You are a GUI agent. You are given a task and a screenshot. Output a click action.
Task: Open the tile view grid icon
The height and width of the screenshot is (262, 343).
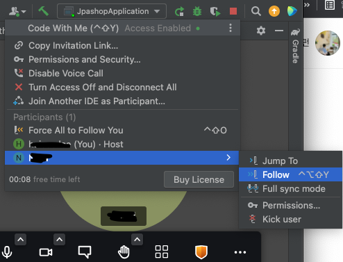[x=162, y=252]
